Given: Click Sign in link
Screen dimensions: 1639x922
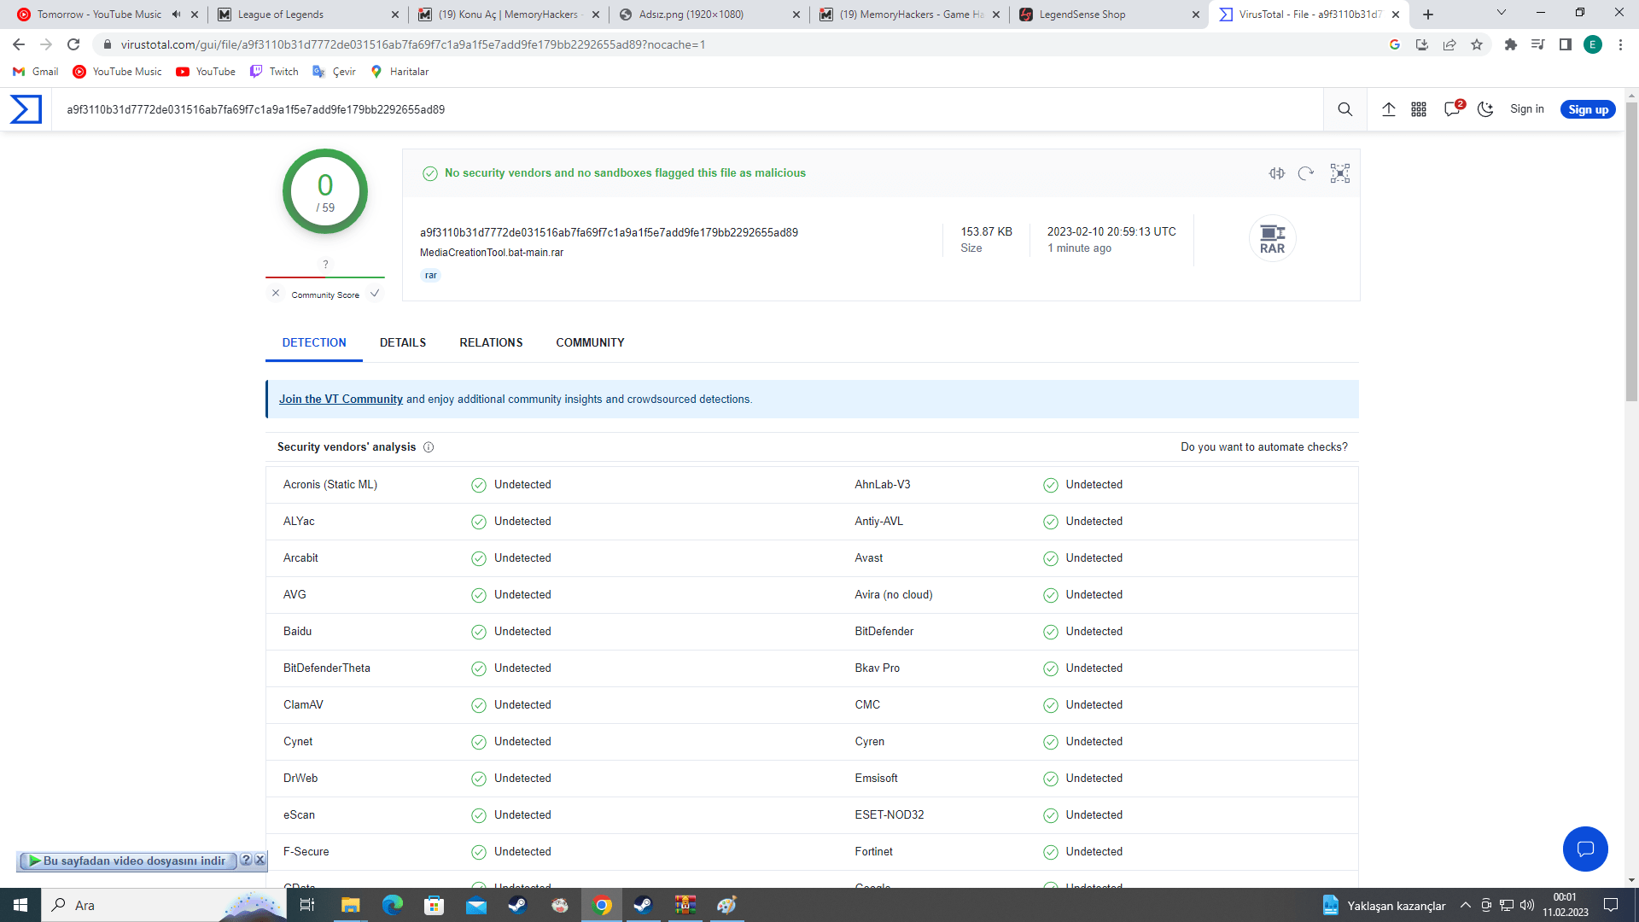Looking at the screenshot, I should coord(1526,109).
